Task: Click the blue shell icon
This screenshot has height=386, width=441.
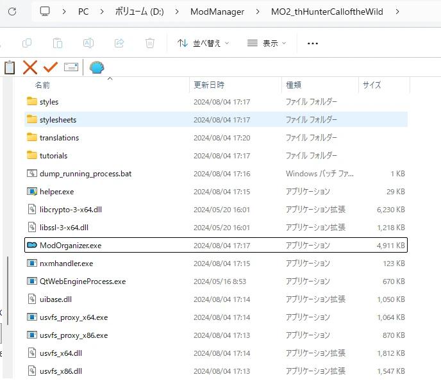Action: (x=97, y=67)
